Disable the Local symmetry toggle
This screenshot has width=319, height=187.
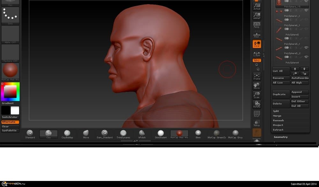tap(256, 44)
